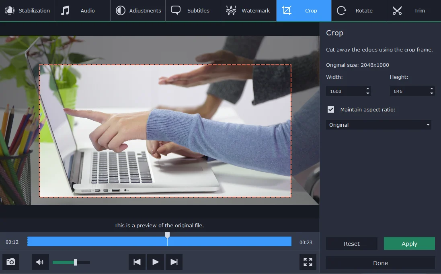Open the aspect ratio dropdown showing Original
Viewport: 441px width, 274px height.
click(x=378, y=125)
